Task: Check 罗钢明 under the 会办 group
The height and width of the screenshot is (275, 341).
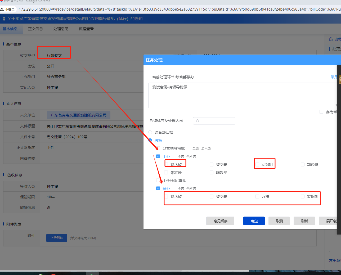Action: pos(303,197)
